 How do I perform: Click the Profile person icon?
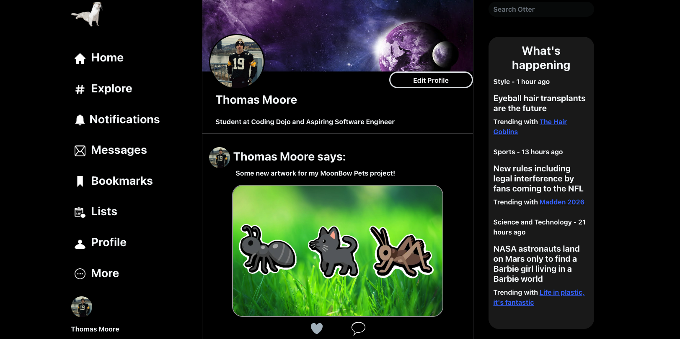80,244
